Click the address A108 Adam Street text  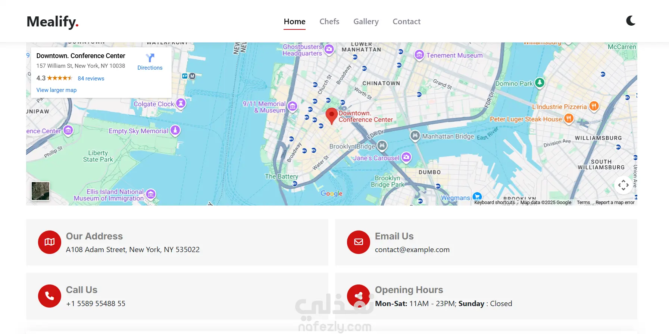point(133,250)
